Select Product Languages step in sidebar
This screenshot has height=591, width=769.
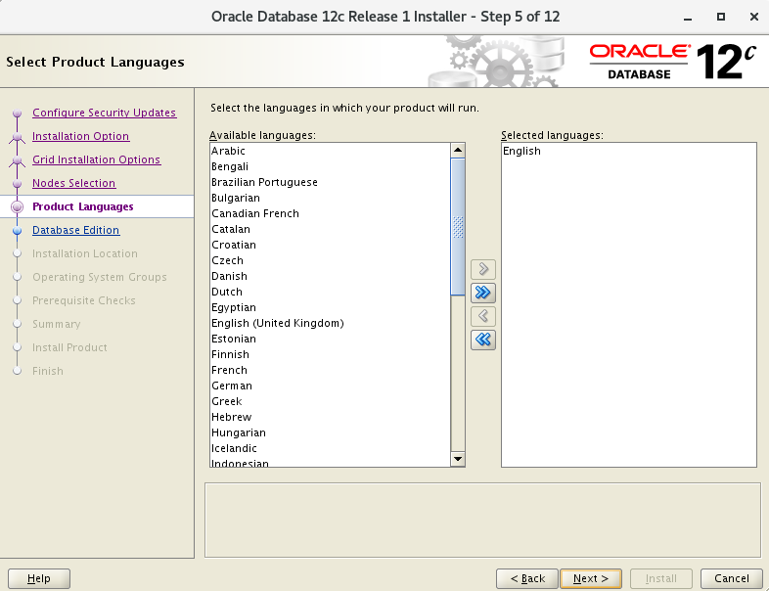pyautogui.click(x=83, y=206)
